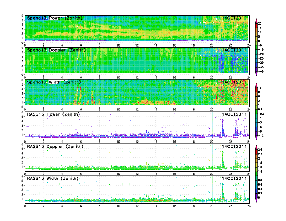
Task: Click the 14OCT2011 date in RASS13 Power panel
Action: (234, 114)
